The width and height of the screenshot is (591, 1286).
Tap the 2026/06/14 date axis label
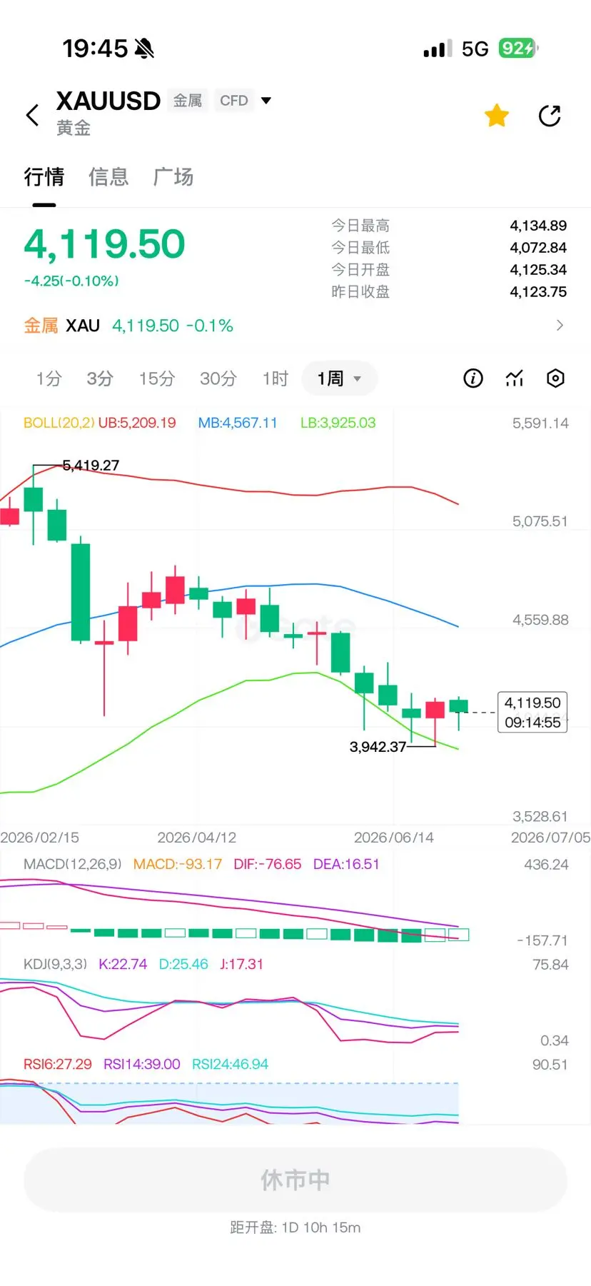pyautogui.click(x=394, y=838)
